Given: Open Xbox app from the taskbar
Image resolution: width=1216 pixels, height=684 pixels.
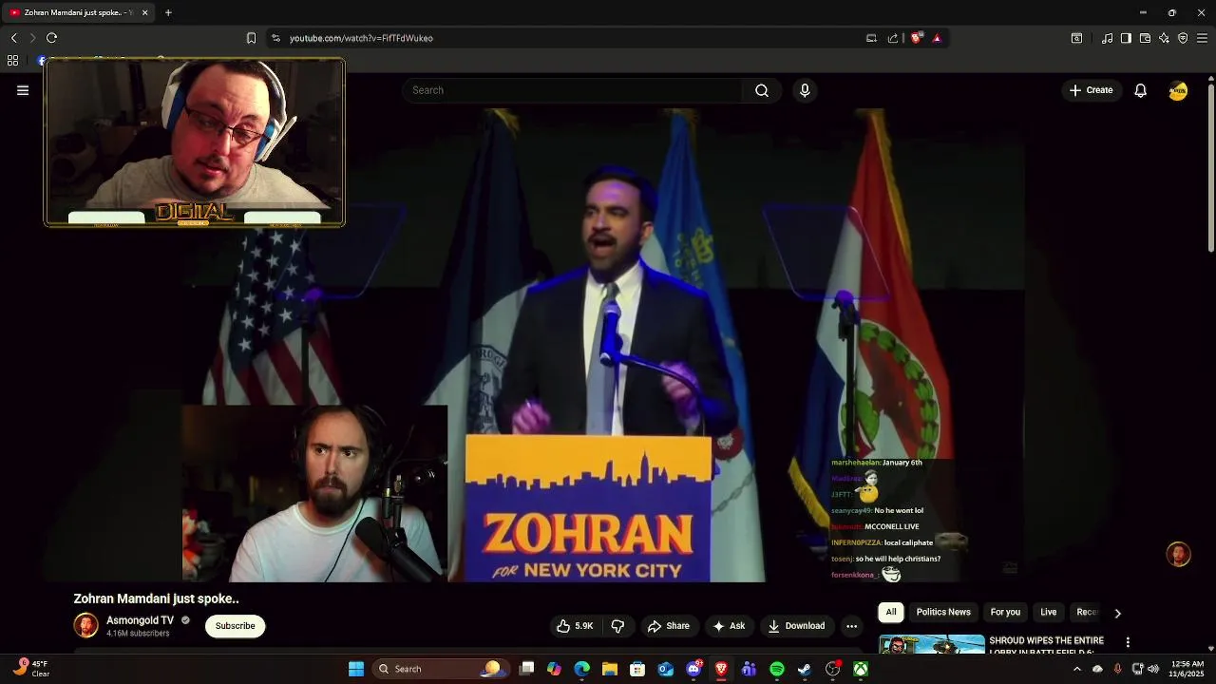Looking at the screenshot, I should 860,669.
